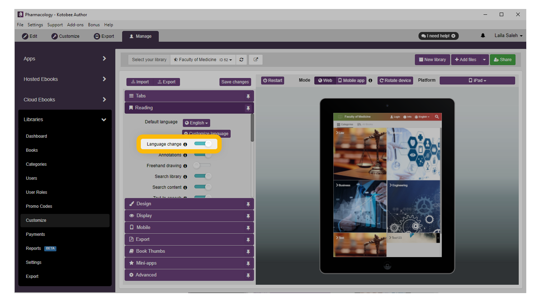Click info icon next to Search library
Screen dimensions: 541x302
185,177
